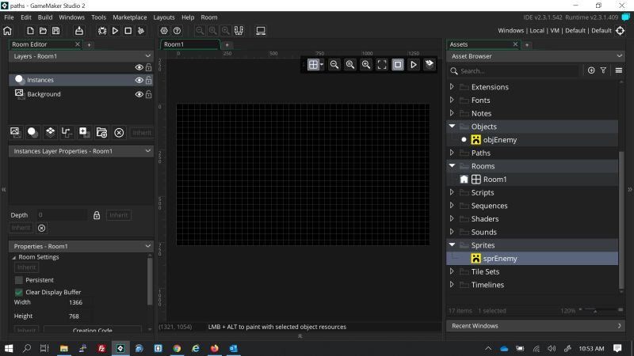Collapse the Objects folder

452,126
